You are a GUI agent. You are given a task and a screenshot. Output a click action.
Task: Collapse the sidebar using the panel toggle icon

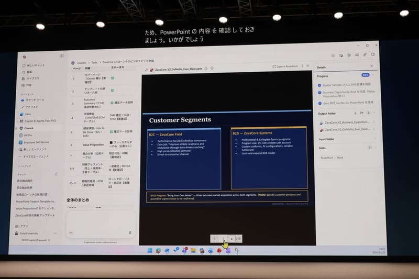[62, 56]
